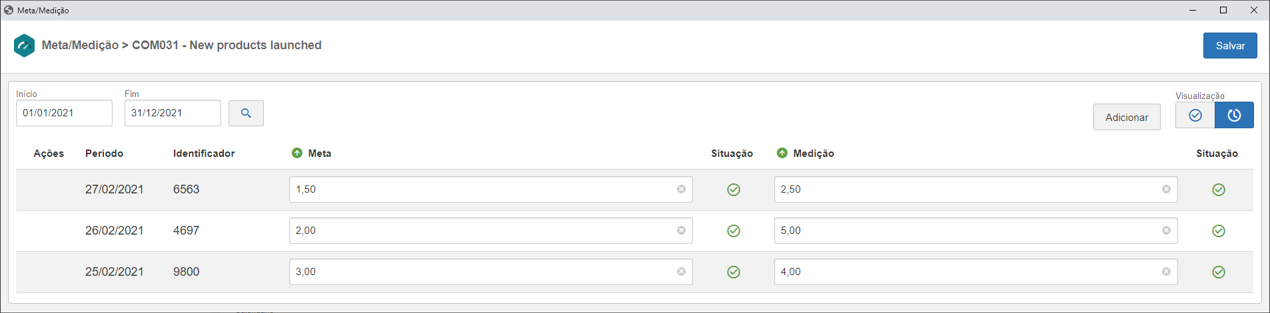Image resolution: width=1270 pixels, height=313 pixels.
Task: Switch to the clock history visualization mode
Action: pyautogui.click(x=1234, y=115)
